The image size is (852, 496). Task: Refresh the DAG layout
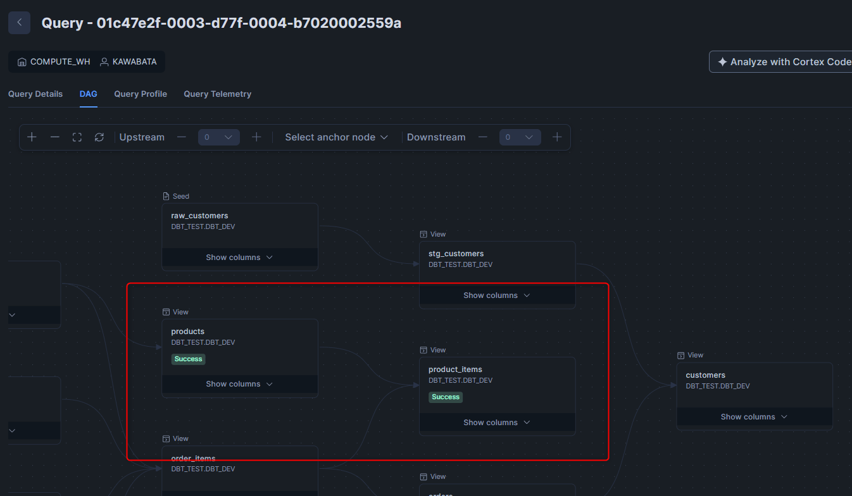(x=99, y=137)
